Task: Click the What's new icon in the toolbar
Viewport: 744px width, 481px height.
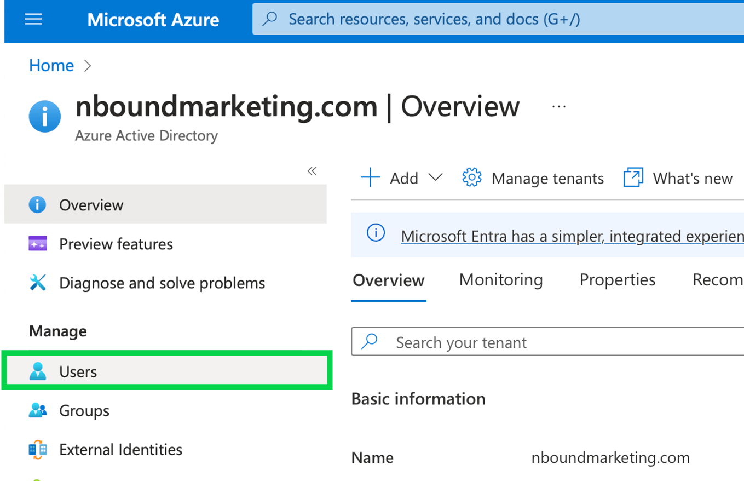Action: (x=633, y=177)
